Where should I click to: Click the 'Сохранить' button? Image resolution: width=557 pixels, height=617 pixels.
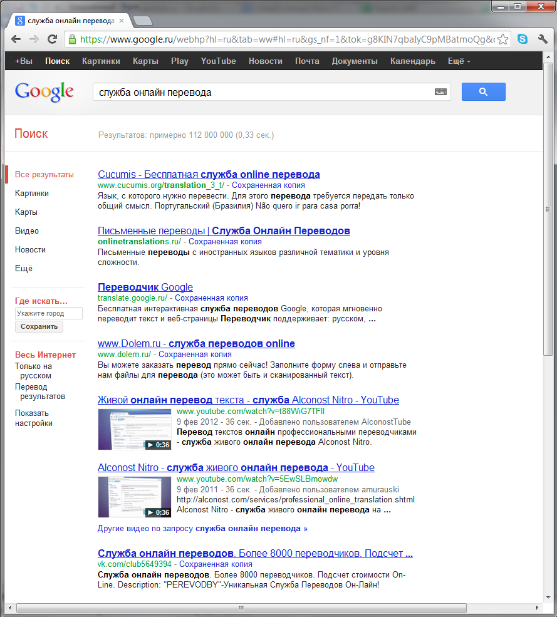tap(39, 326)
